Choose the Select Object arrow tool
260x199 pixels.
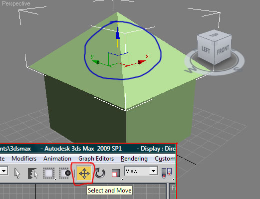click(17, 174)
